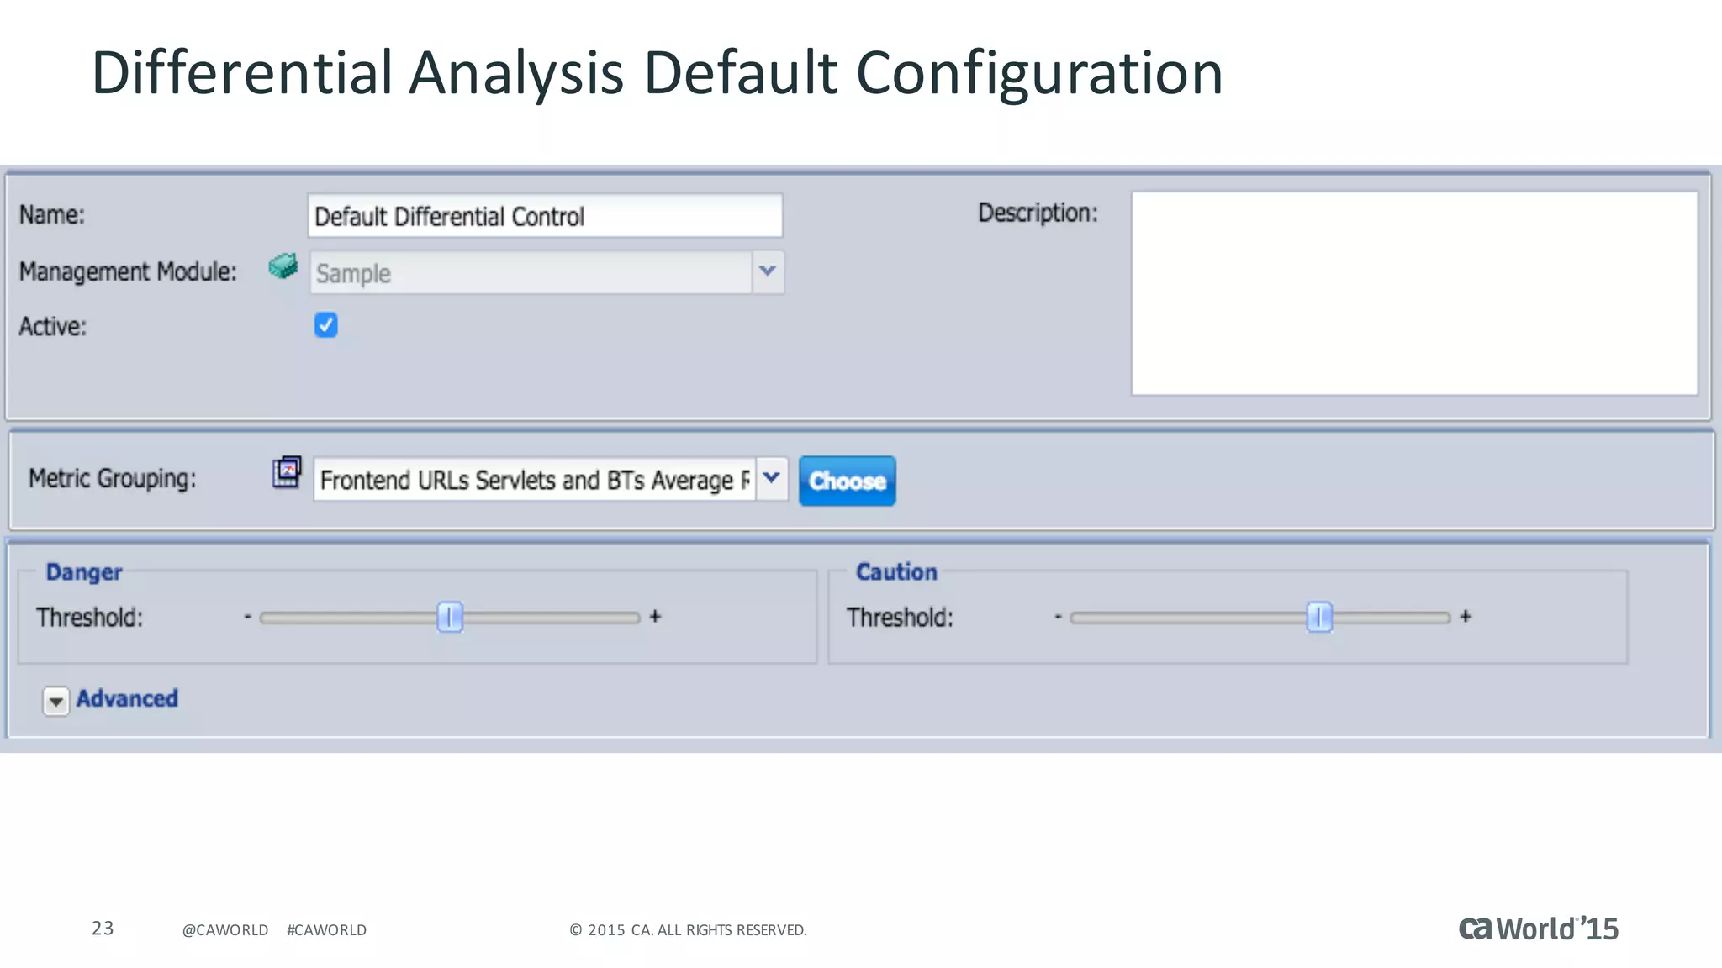
Task: Click the Caution slider plus sign
Action: [x=1466, y=617]
